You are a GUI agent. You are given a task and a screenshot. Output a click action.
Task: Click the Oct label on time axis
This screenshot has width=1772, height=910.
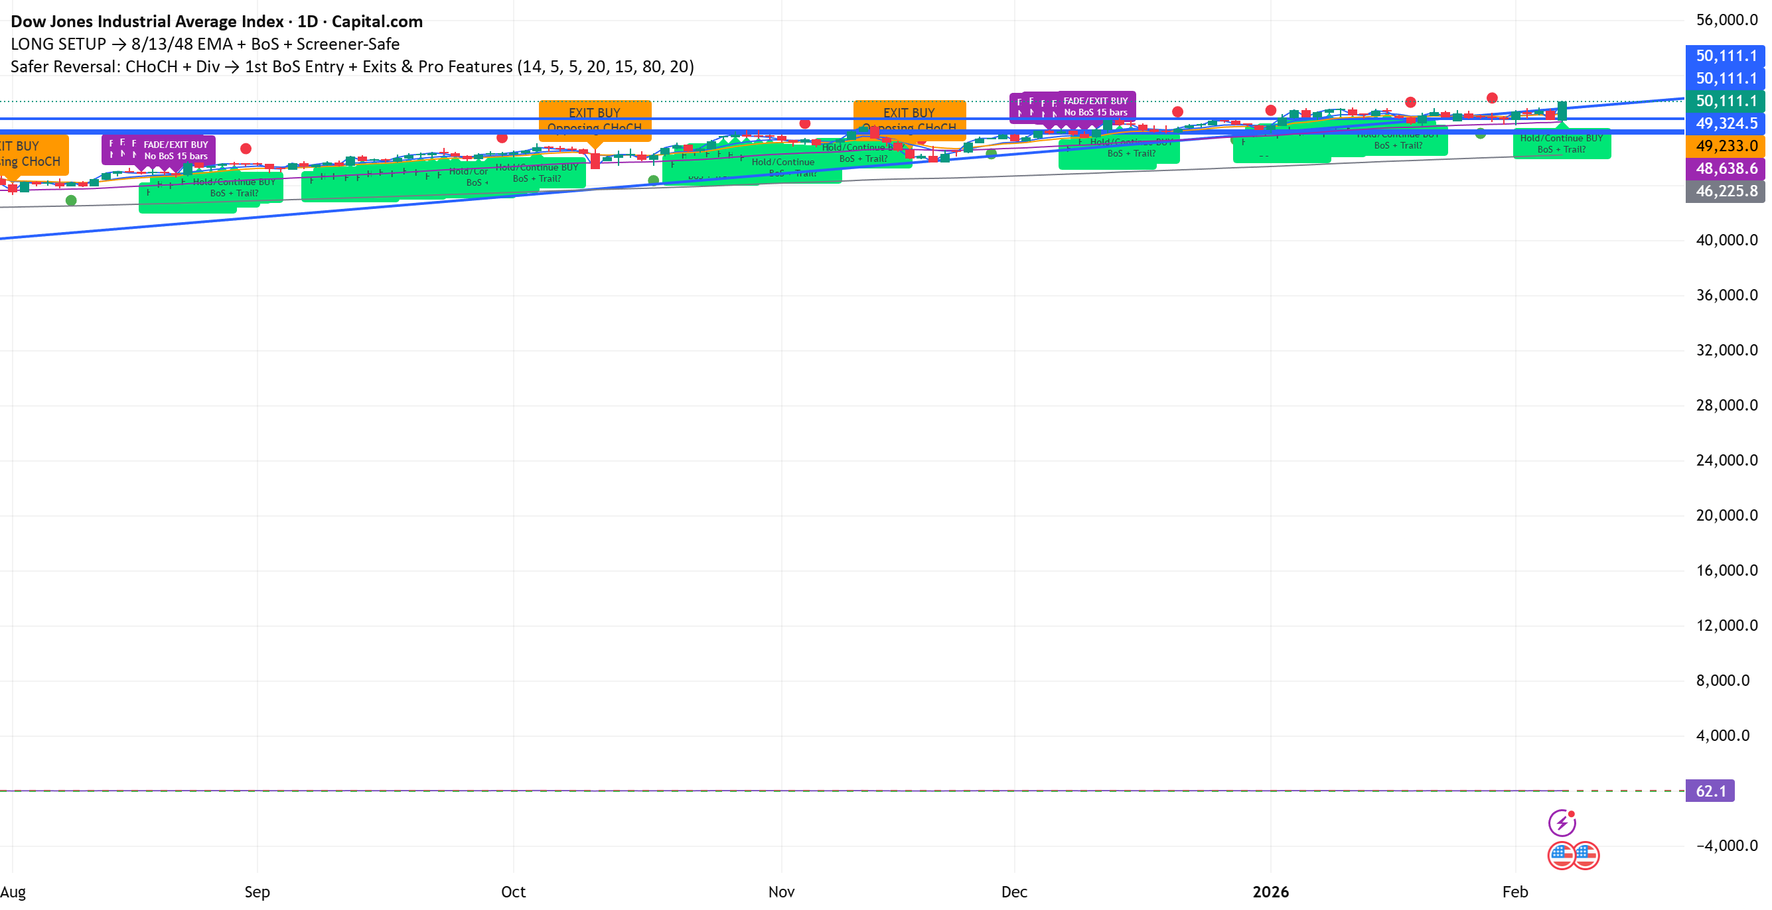tap(513, 892)
